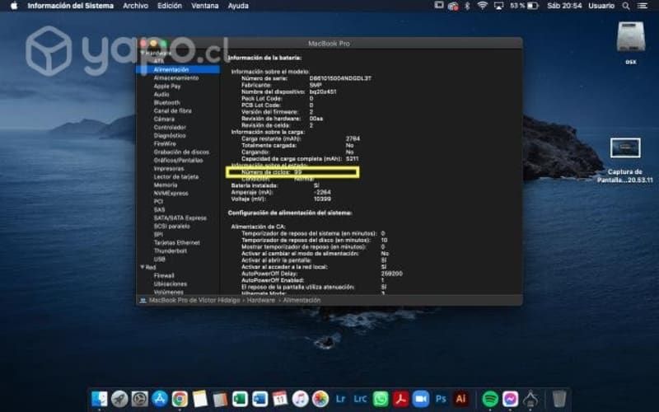The width and height of the screenshot is (659, 412).
Task: Select Thunderbolt in the sidebar
Action: [x=171, y=250]
